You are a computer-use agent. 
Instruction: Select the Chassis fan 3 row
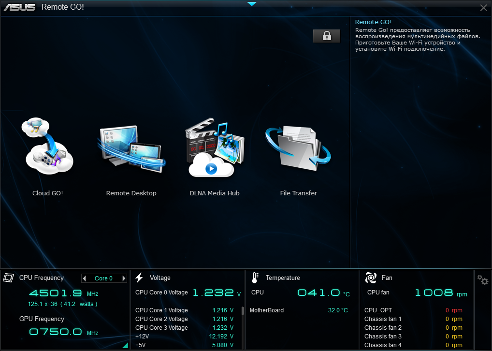pos(413,336)
